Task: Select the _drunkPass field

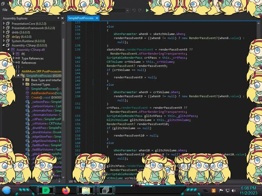Action: click(46, 128)
